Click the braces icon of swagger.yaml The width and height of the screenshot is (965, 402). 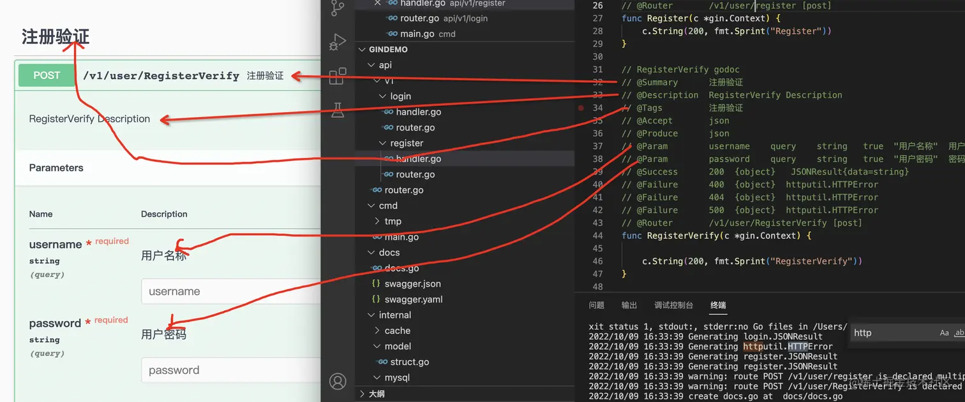coord(377,299)
